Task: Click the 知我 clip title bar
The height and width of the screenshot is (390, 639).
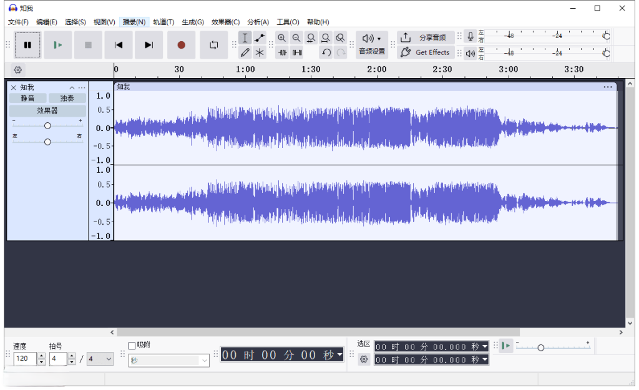Action: (366, 87)
